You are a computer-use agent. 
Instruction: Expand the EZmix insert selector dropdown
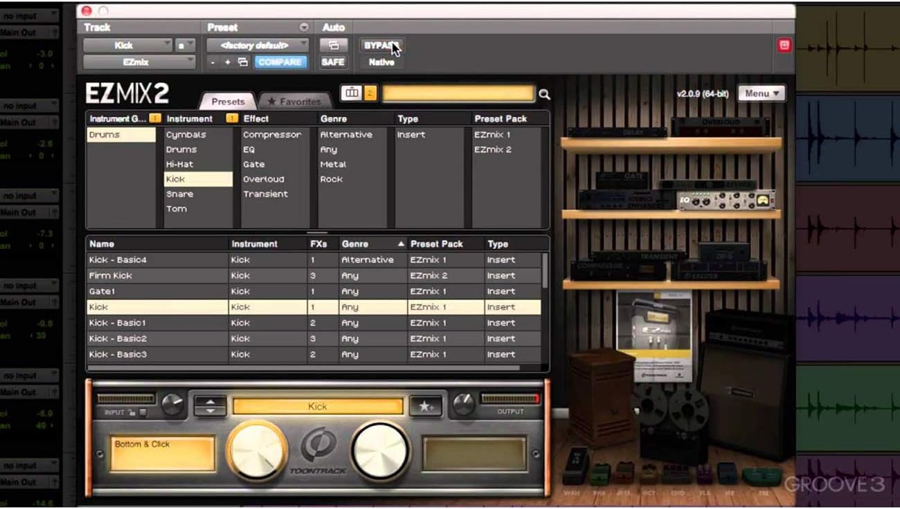click(x=139, y=62)
